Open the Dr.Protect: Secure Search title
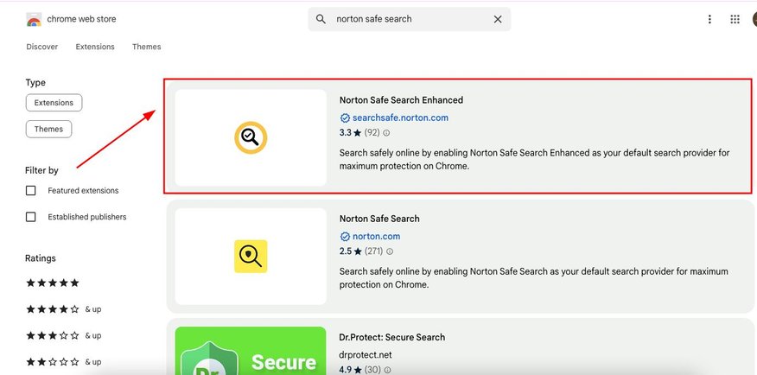The height and width of the screenshot is (375, 757). pos(392,337)
